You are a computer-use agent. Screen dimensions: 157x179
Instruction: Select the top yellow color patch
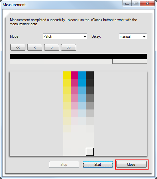pyautogui.click(x=67, y=75)
